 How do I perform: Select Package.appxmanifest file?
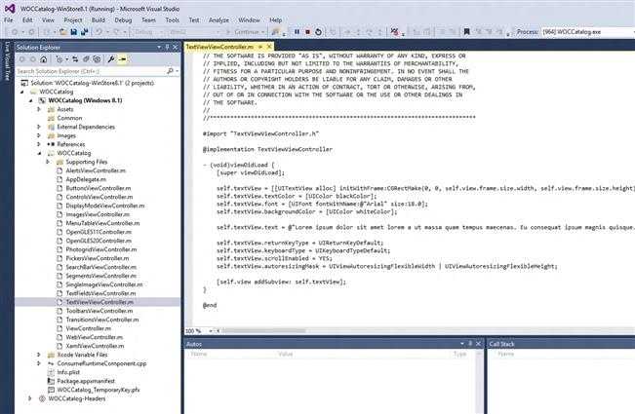86,381
